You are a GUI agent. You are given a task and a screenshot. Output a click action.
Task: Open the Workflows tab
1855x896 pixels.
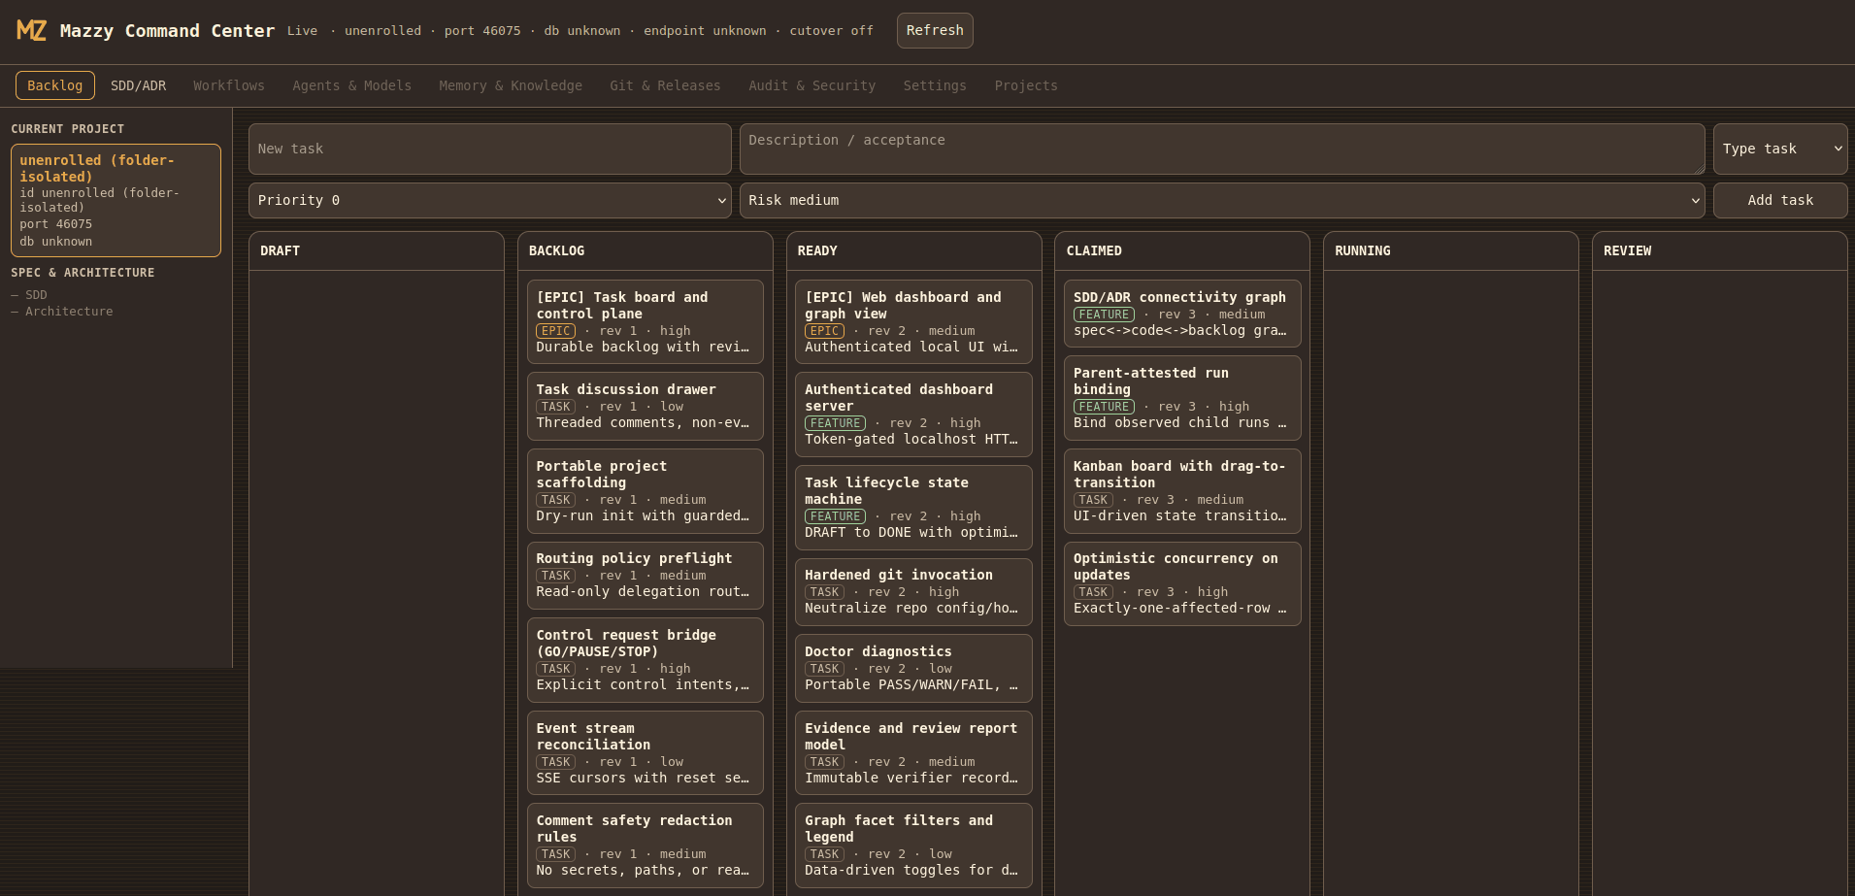point(229,85)
